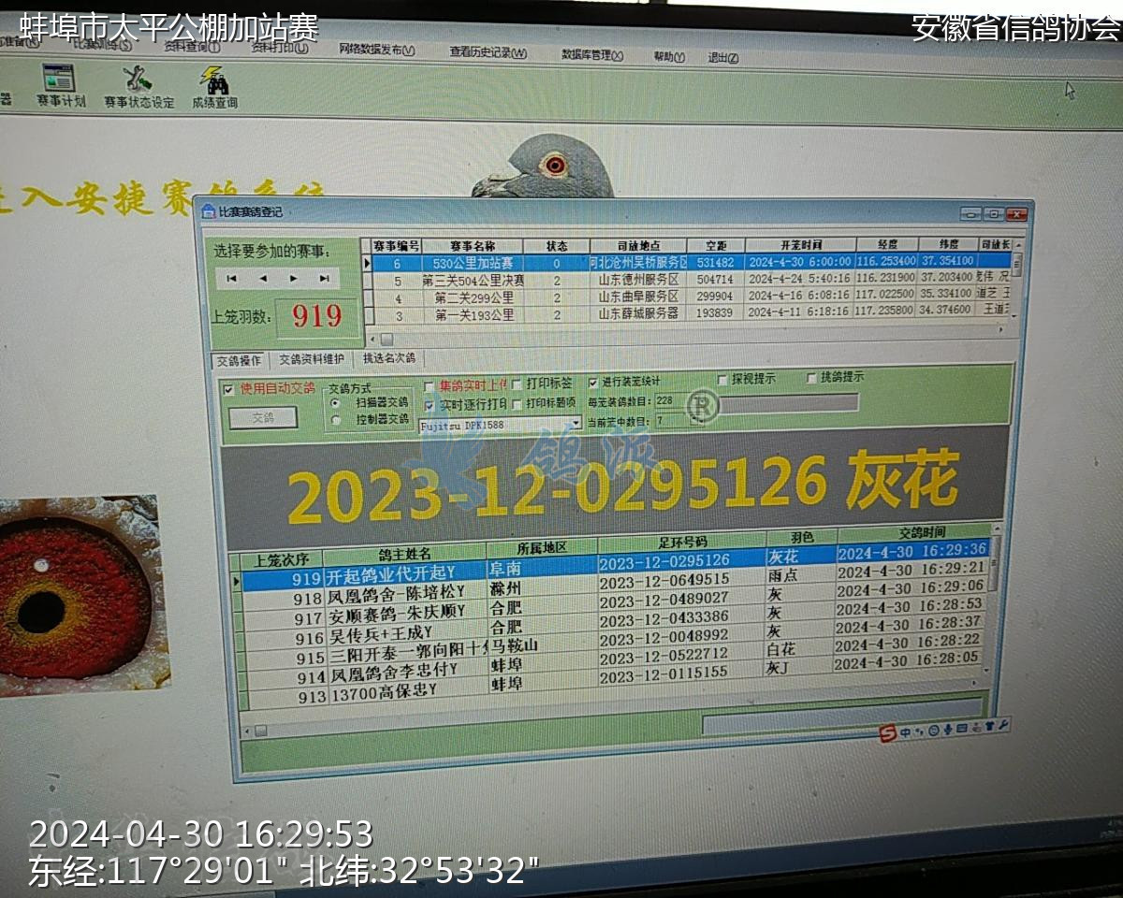Toggle 打印标题项 checkbox
Image resolution: width=1123 pixels, height=898 pixels.
(517, 404)
